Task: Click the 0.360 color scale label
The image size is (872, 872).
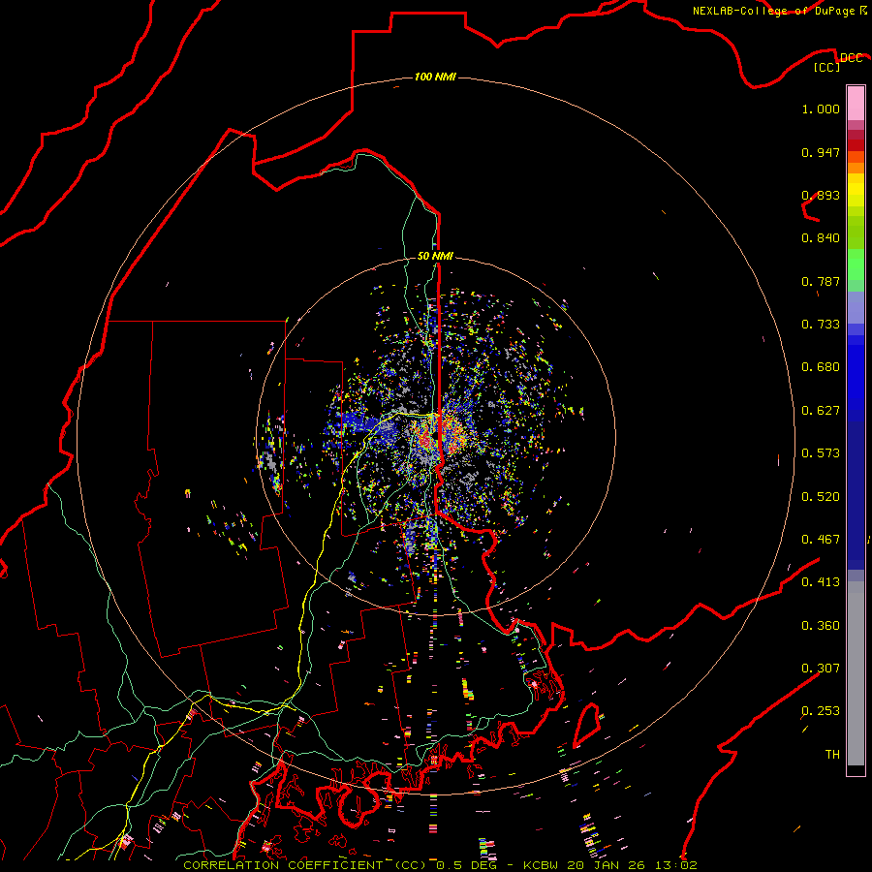Action: click(821, 626)
